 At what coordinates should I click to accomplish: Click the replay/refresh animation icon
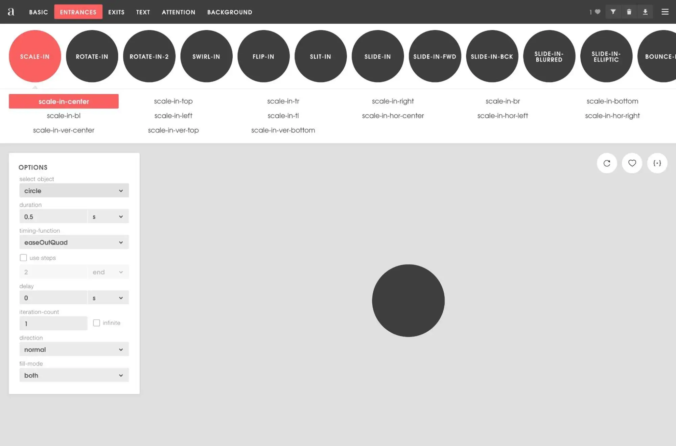tap(607, 163)
